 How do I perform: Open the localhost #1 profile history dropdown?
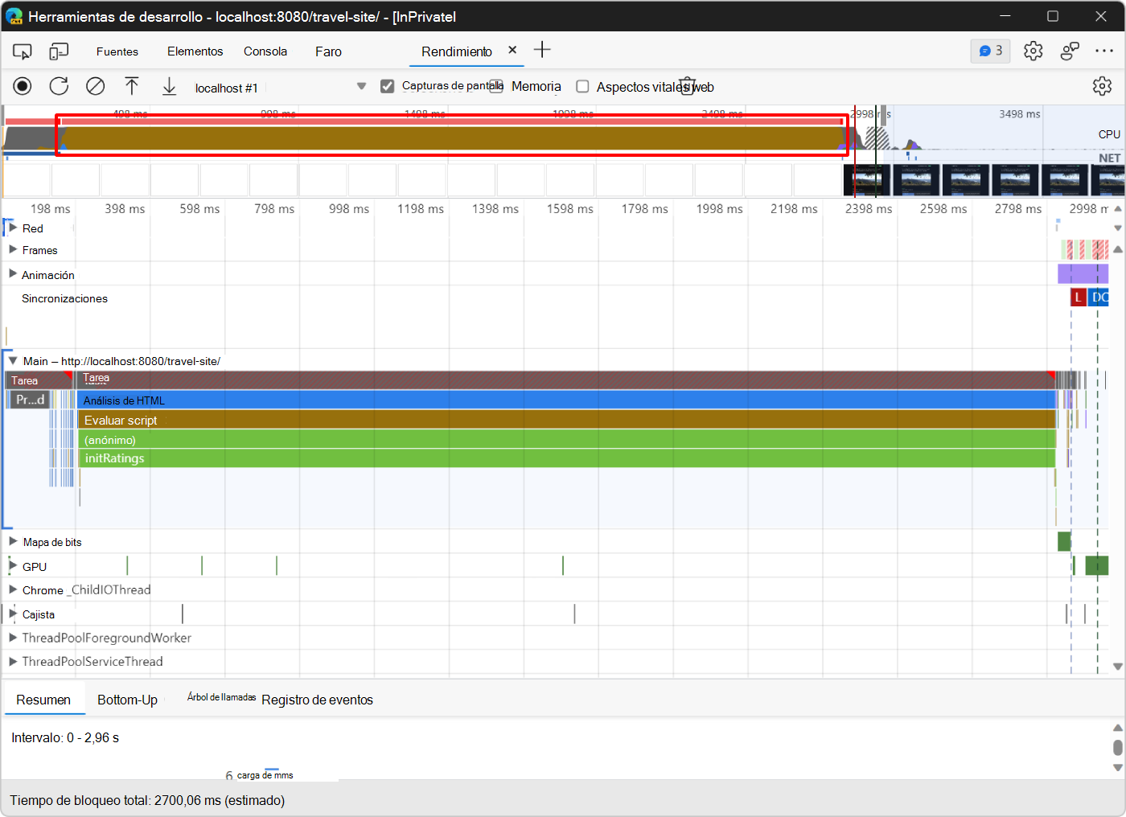point(361,86)
